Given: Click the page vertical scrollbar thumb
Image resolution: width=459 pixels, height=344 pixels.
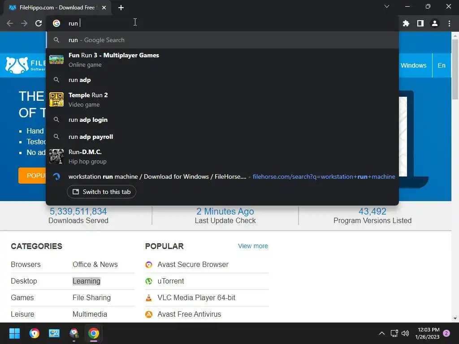Looking at the screenshot, I should tap(455, 69).
